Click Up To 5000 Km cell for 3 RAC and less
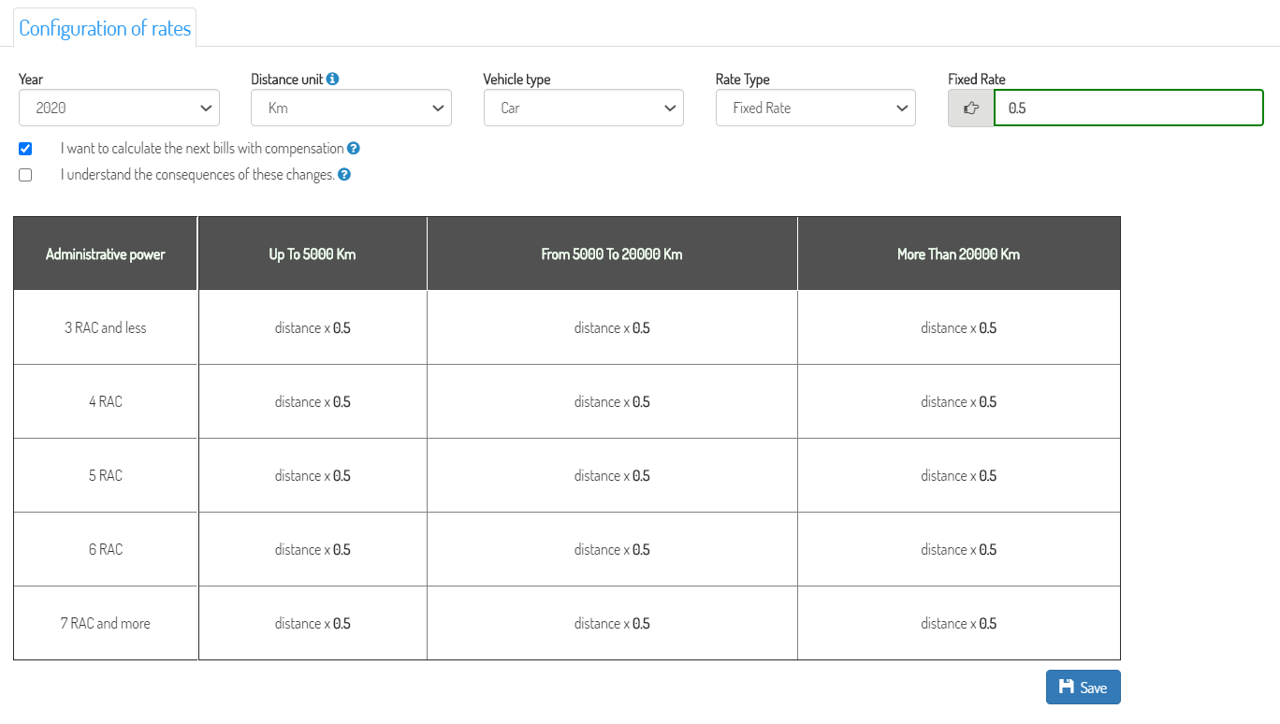1280x724 pixels. click(x=313, y=327)
